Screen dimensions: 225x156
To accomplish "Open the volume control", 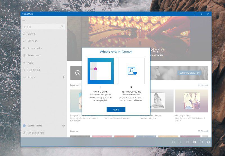I will point(208,142).
